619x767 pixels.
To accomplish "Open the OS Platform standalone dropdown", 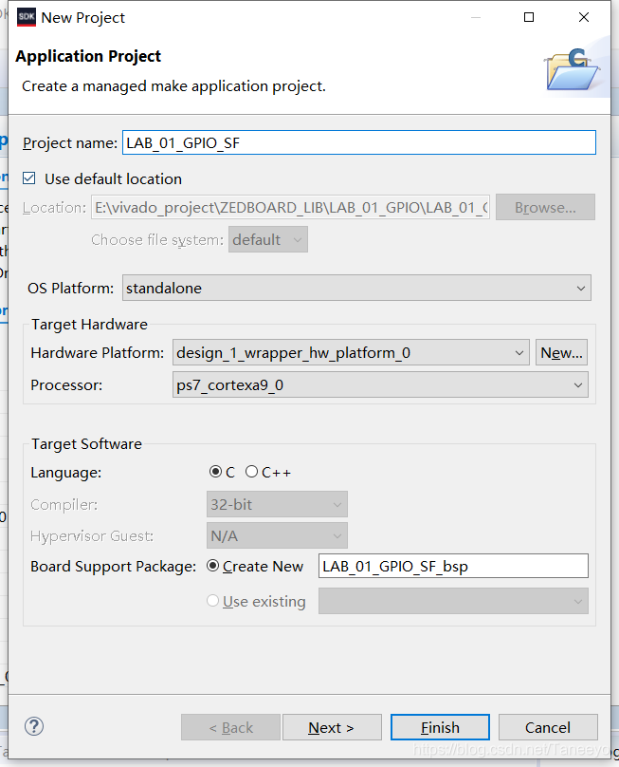I will click(x=356, y=289).
